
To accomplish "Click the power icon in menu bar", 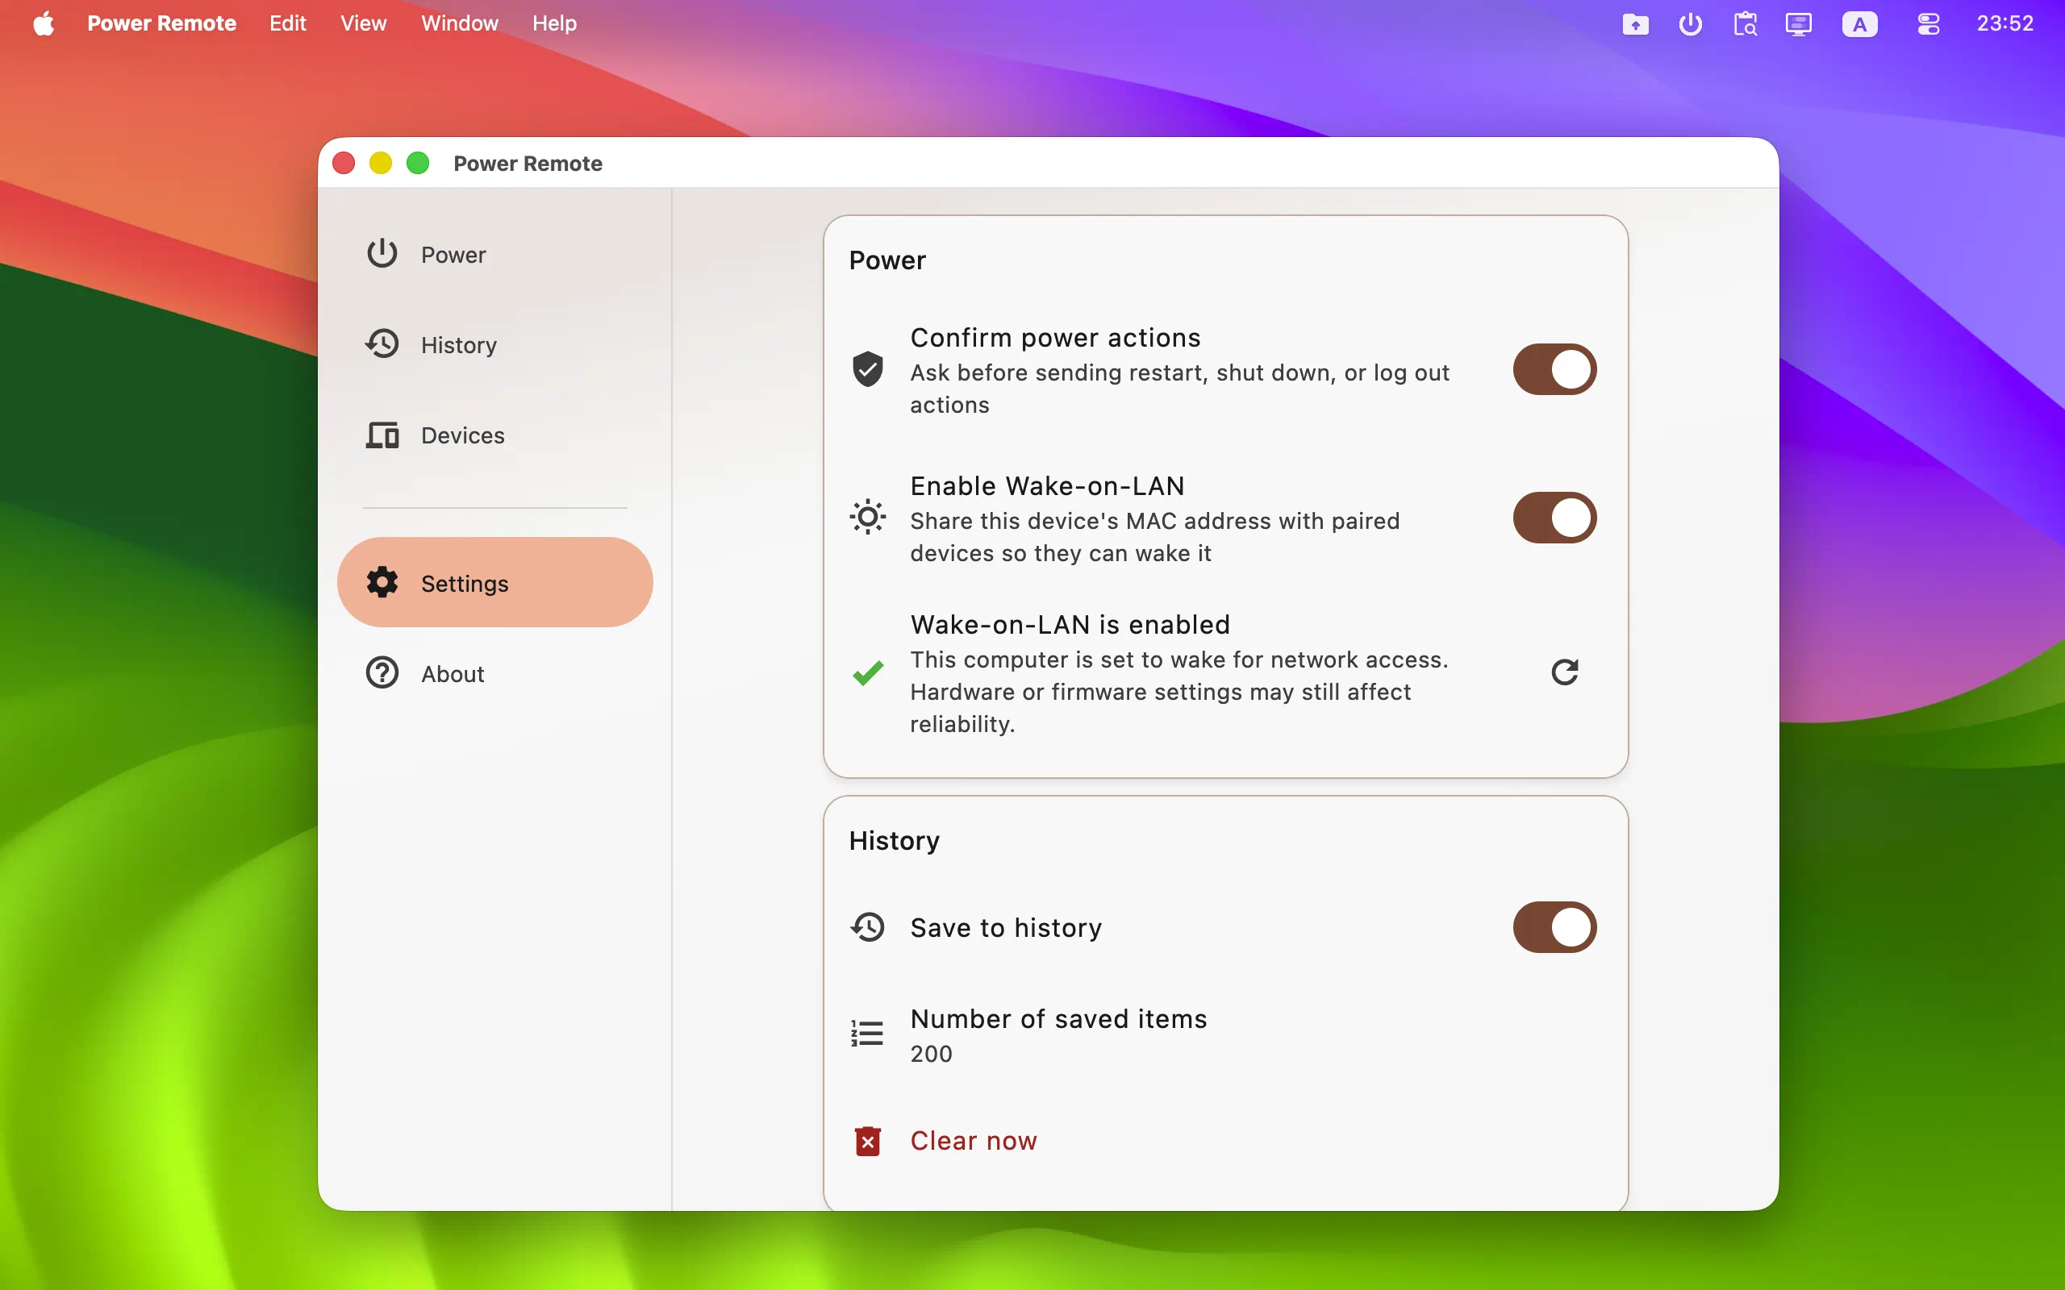I will click(x=1690, y=24).
